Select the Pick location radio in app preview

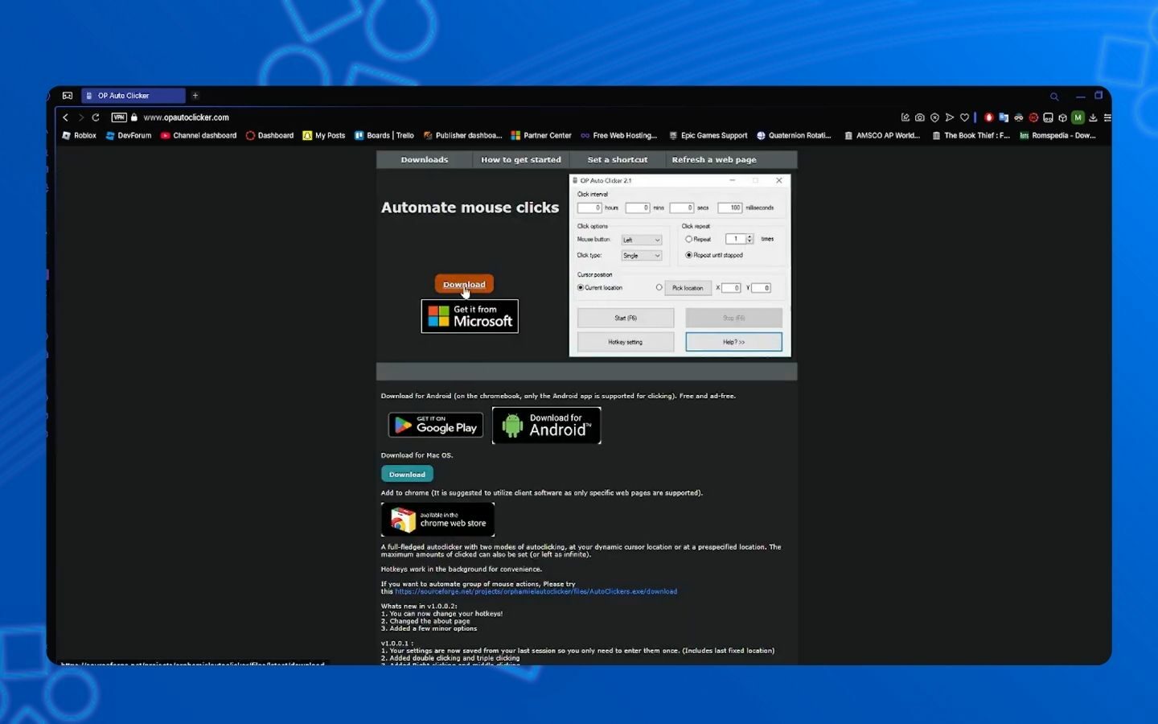[x=659, y=288]
